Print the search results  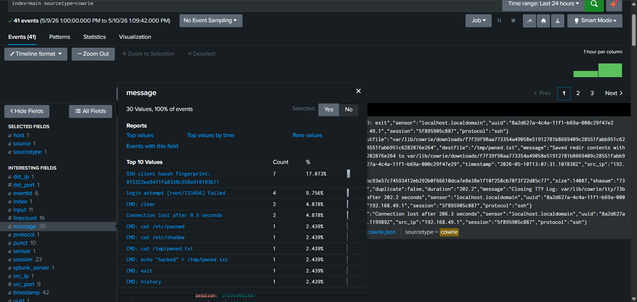pos(543,21)
